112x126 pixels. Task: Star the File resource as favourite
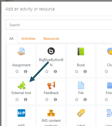pyautogui.click(x=77, y=100)
